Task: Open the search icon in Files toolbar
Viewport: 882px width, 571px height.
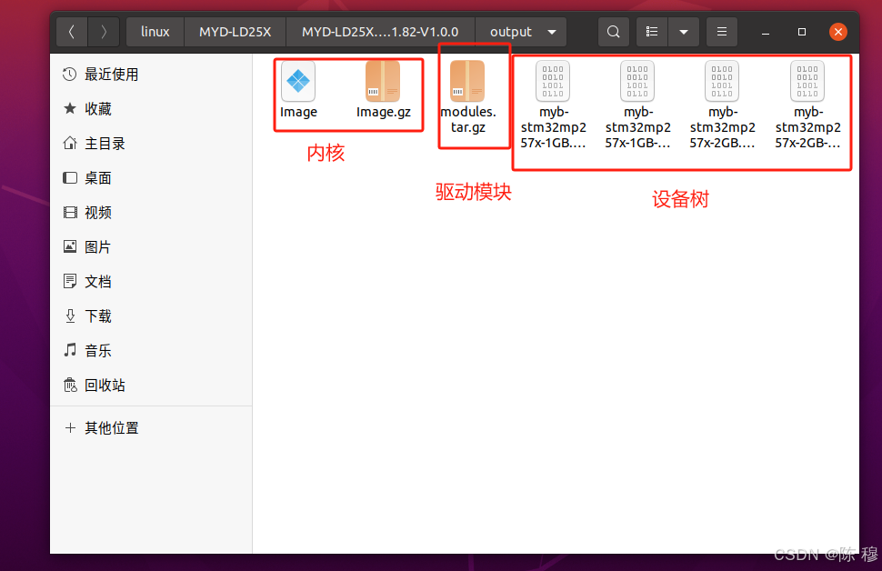Action: [613, 31]
